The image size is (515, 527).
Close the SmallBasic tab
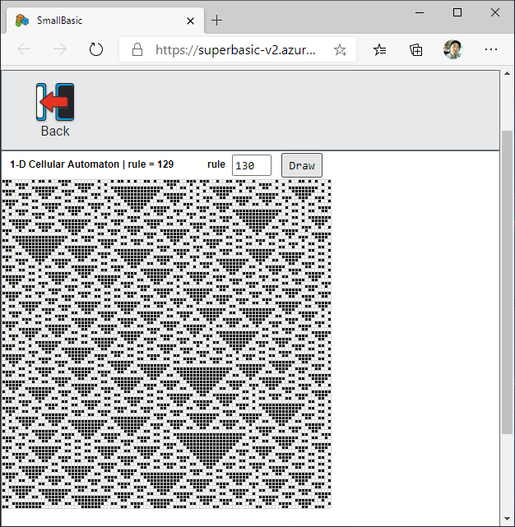[x=190, y=21]
